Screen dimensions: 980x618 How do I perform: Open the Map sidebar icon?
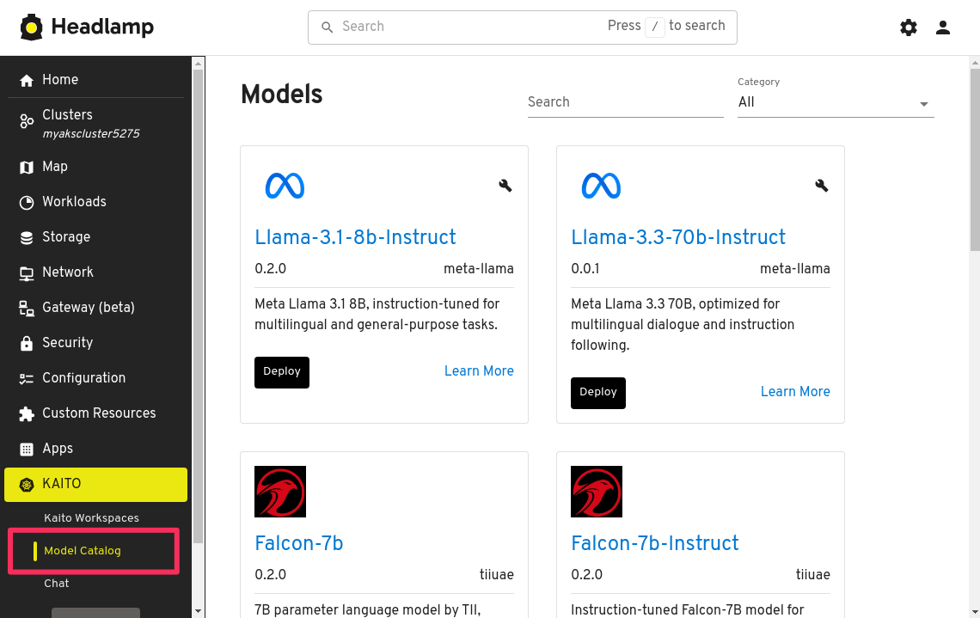click(27, 167)
